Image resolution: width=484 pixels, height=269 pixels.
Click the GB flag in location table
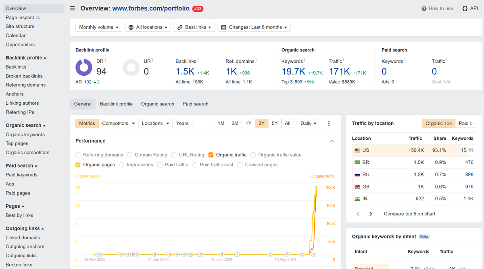coord(357,186)
